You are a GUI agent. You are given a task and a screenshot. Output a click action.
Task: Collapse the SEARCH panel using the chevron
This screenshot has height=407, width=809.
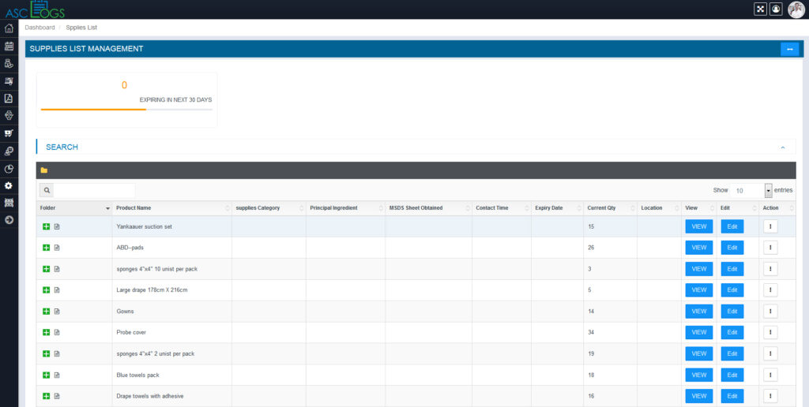[x=782, y=147]
